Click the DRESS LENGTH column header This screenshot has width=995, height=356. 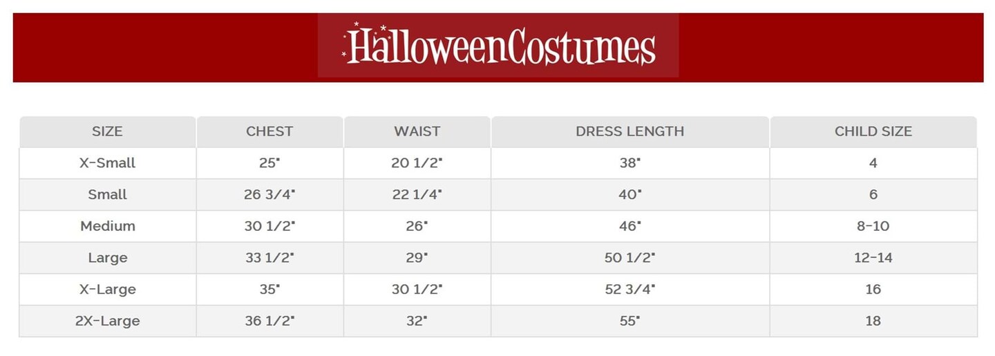point(629,131)
